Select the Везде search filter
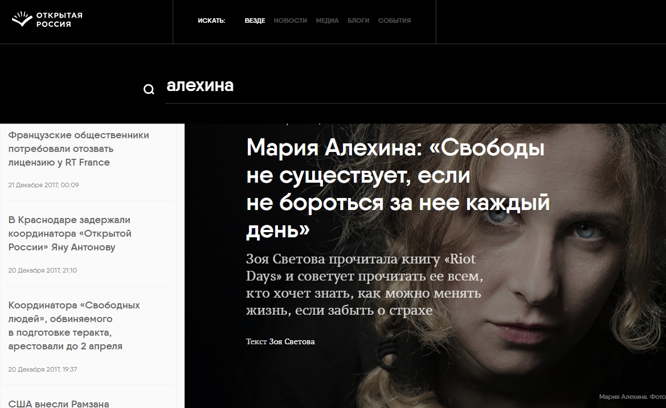Viewport: 666px width, 408px height. [x=255, y=20]
